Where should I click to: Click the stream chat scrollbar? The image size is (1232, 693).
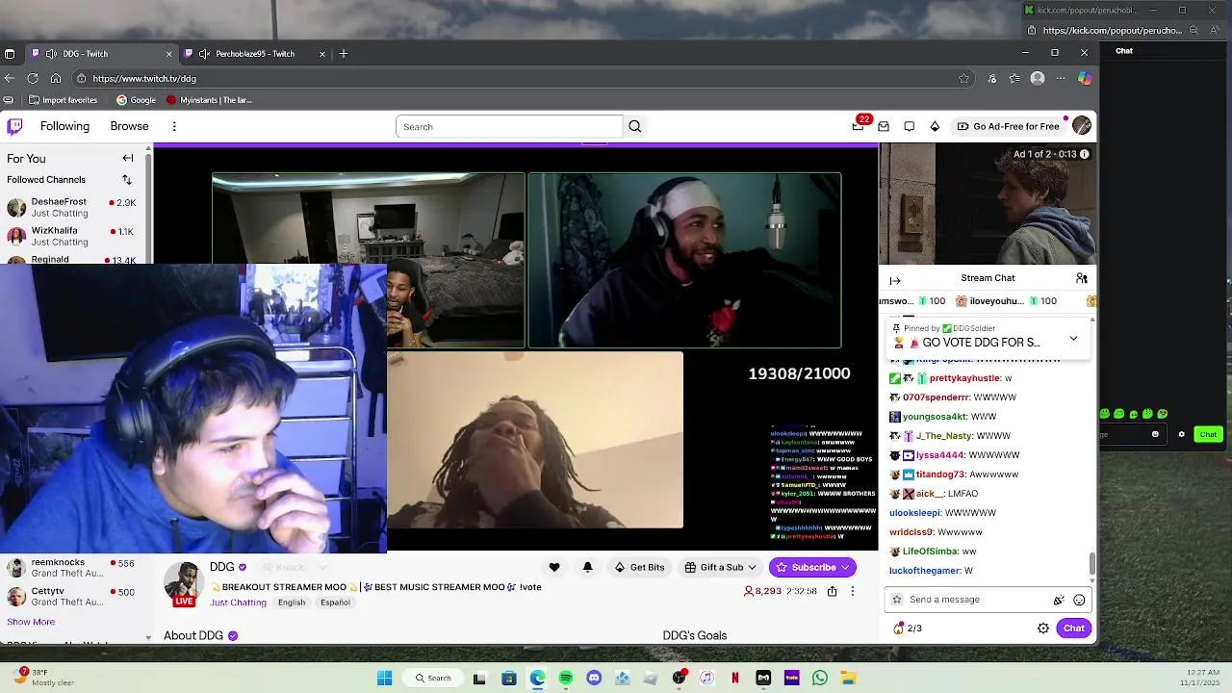click(1091, 562)
